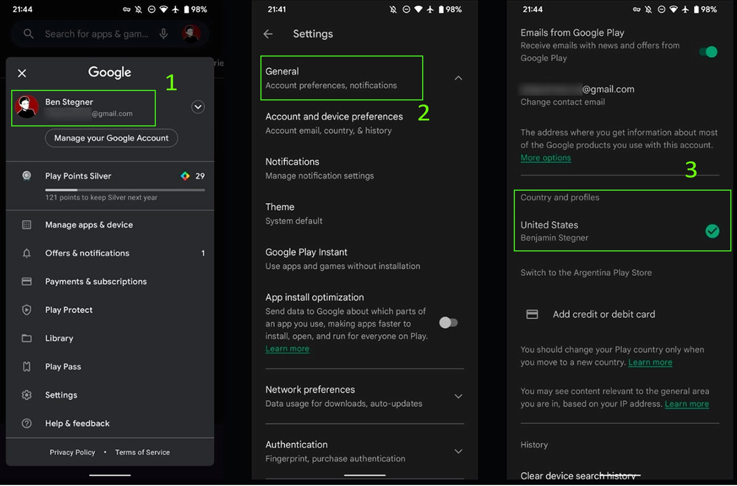Select the Manage apps and device icon
737x486 pixels.
(x=26, y=224)
